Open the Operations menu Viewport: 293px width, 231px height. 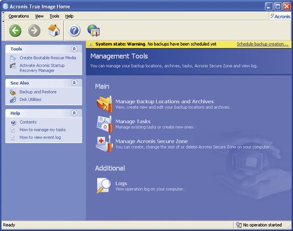tap(19, 16)
